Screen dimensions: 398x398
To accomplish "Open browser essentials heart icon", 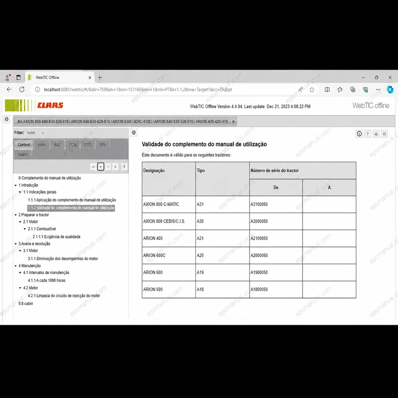I will tap(365, 89).
